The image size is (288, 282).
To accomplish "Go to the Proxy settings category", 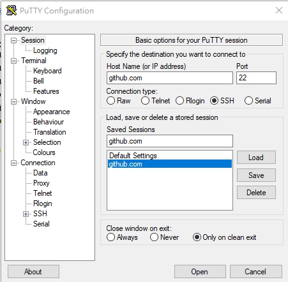I will point(42,183).
